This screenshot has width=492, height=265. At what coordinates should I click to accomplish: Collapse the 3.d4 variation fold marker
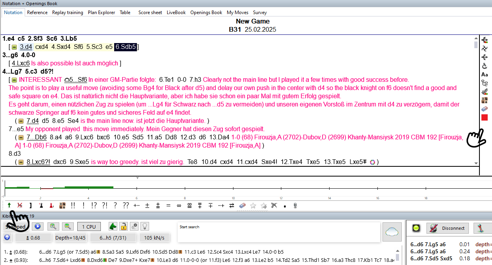pos(14,47)
